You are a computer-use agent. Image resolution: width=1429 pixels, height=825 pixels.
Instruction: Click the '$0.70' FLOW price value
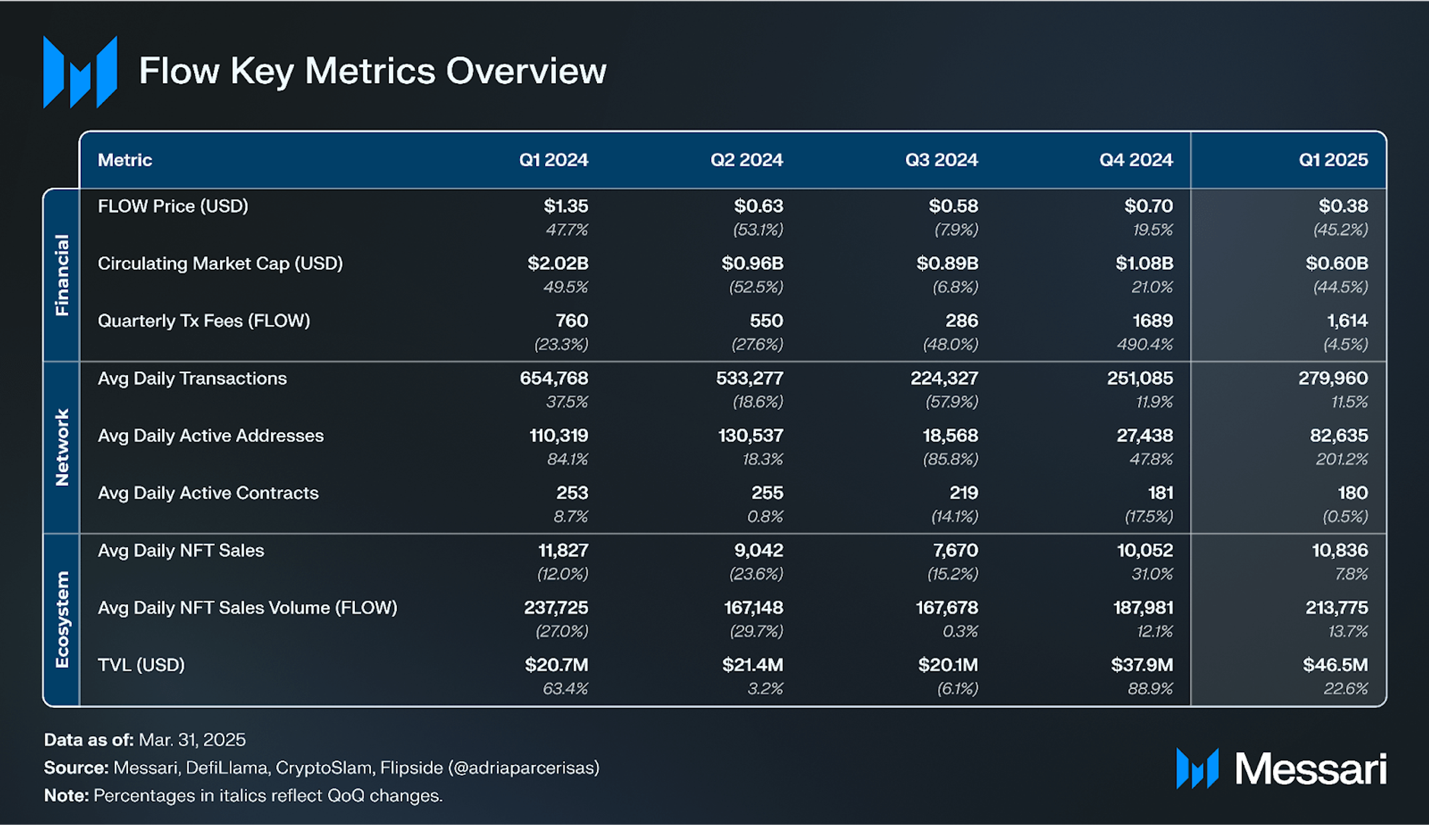(x=1148, y=207)
